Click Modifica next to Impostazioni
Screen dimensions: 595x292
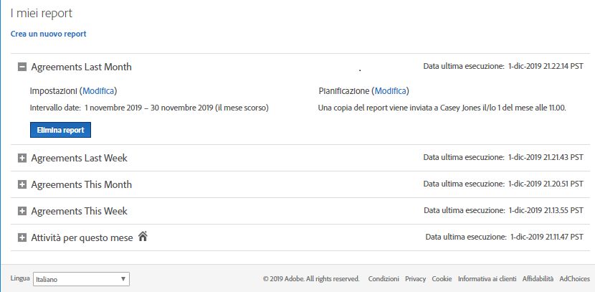(98, 91)
